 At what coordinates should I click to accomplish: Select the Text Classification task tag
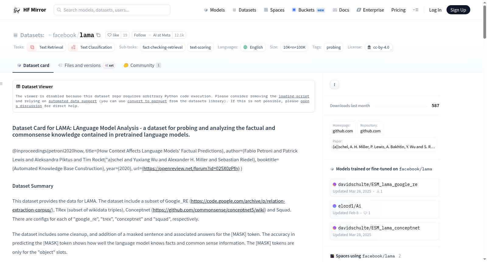click(91, 47)
